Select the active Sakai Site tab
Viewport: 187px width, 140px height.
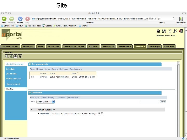pyautogui.click(x=140, y=47)
